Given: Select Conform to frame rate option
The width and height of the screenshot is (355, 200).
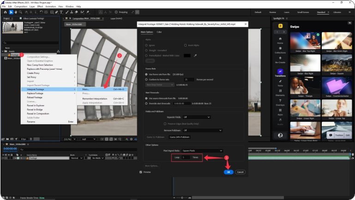Looking at the screenshot, I should click(x=147, y=79).
